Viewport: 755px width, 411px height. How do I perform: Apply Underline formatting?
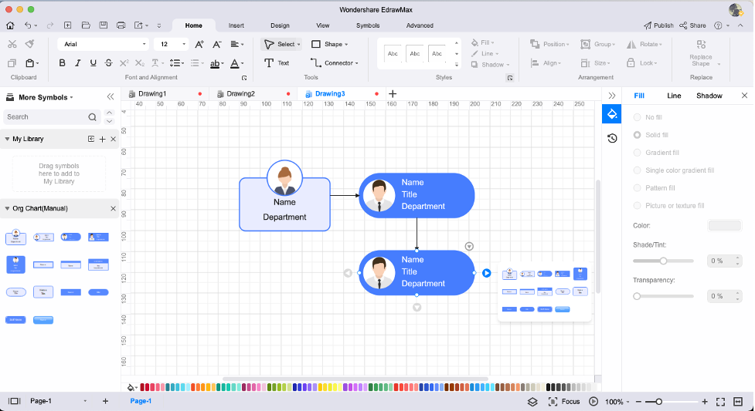(93, 63)
